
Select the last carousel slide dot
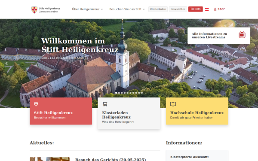[x=142, y=93]
